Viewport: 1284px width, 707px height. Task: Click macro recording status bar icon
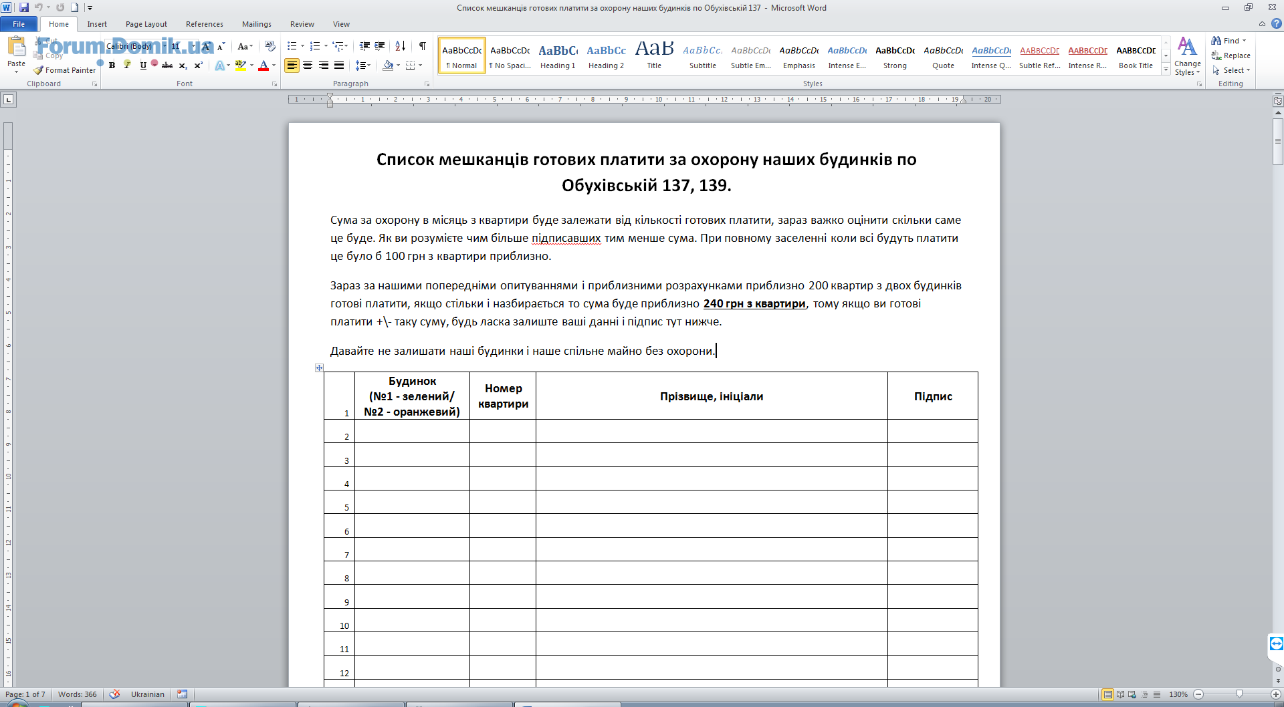pyautogui.click(x=182, y=694)
